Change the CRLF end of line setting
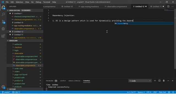 155,92
